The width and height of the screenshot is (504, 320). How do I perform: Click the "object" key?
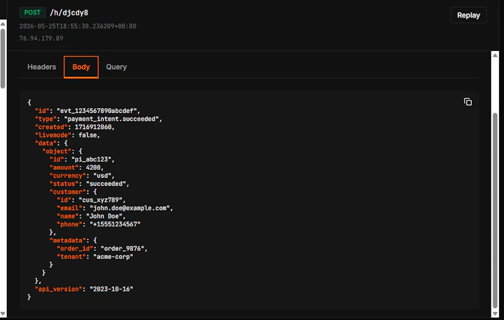(x=57, y=151)
